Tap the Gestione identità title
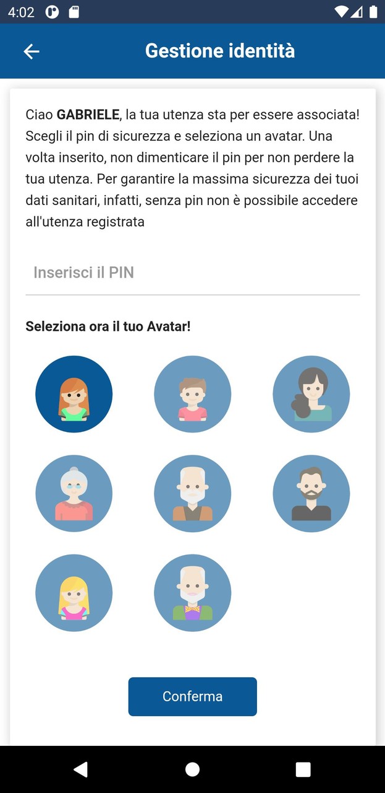 click(220, 51)
